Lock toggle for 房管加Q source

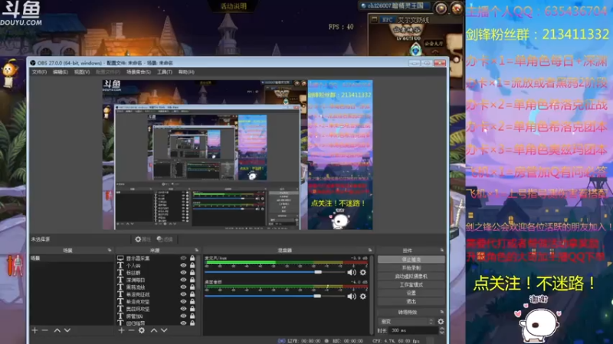192,316
